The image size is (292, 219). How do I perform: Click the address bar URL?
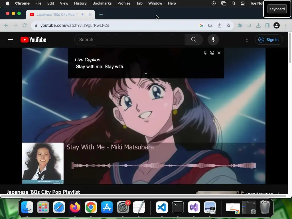(x=75, y=25)
